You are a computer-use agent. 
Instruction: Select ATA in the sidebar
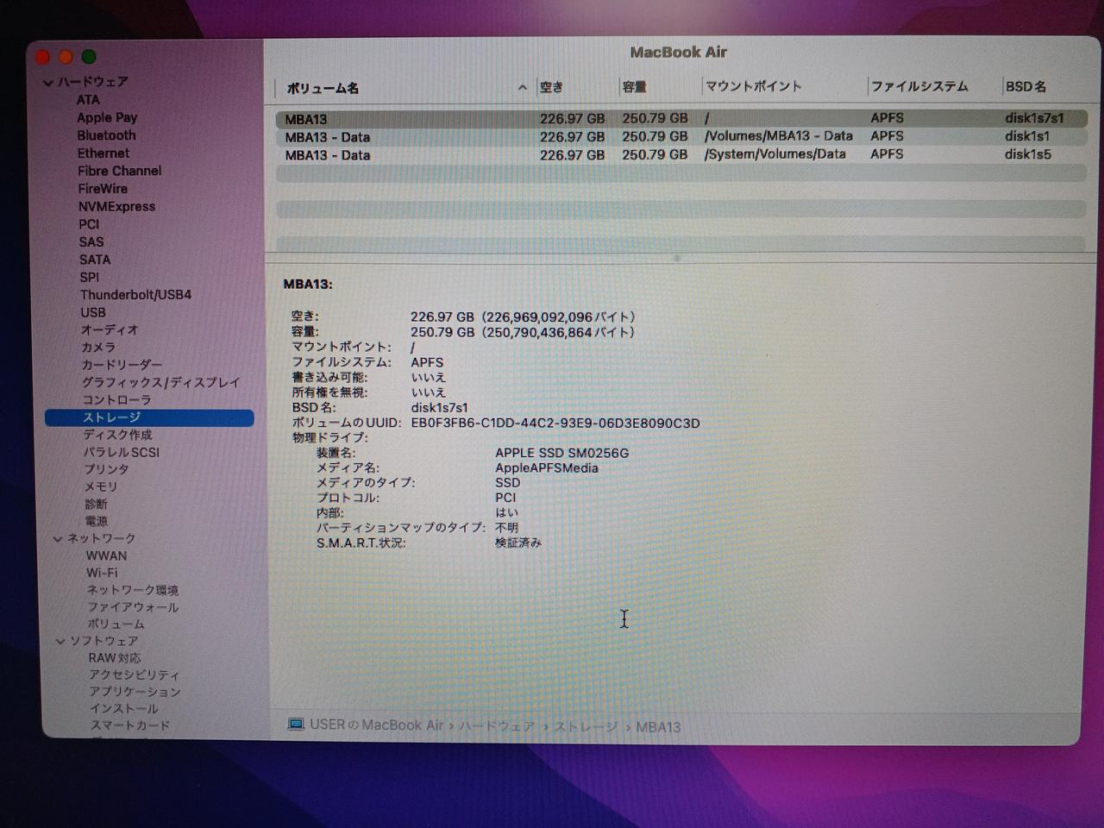tap(88, 100)
